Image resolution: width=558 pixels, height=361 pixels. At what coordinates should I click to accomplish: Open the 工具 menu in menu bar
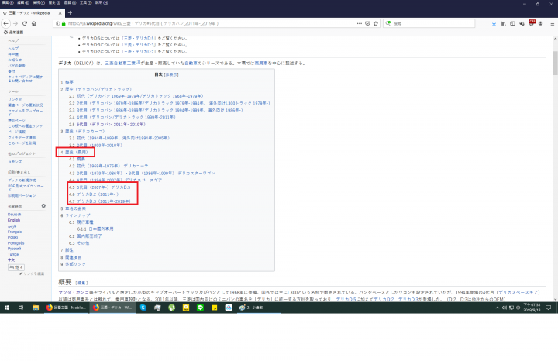point(85,2)
